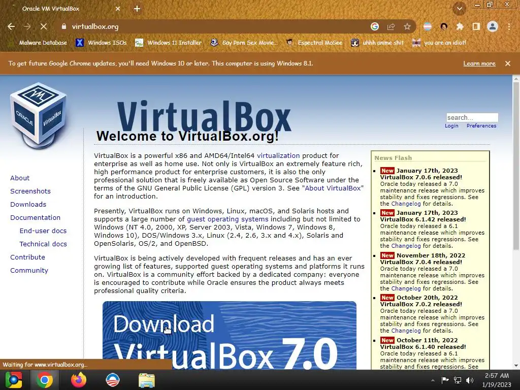520x390 pixels.
Task: Click the round face extension icon
Action: [x=444, y=26]
